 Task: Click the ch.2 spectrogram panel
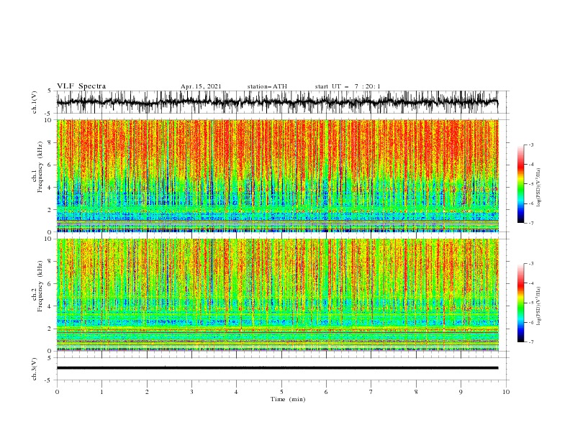coord(277,295)
